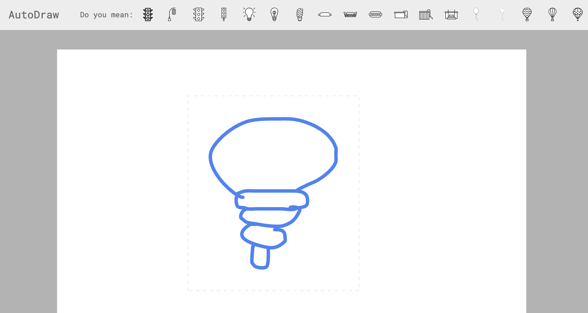Select the diamond patterned hot air balloon

coord(578,14)
